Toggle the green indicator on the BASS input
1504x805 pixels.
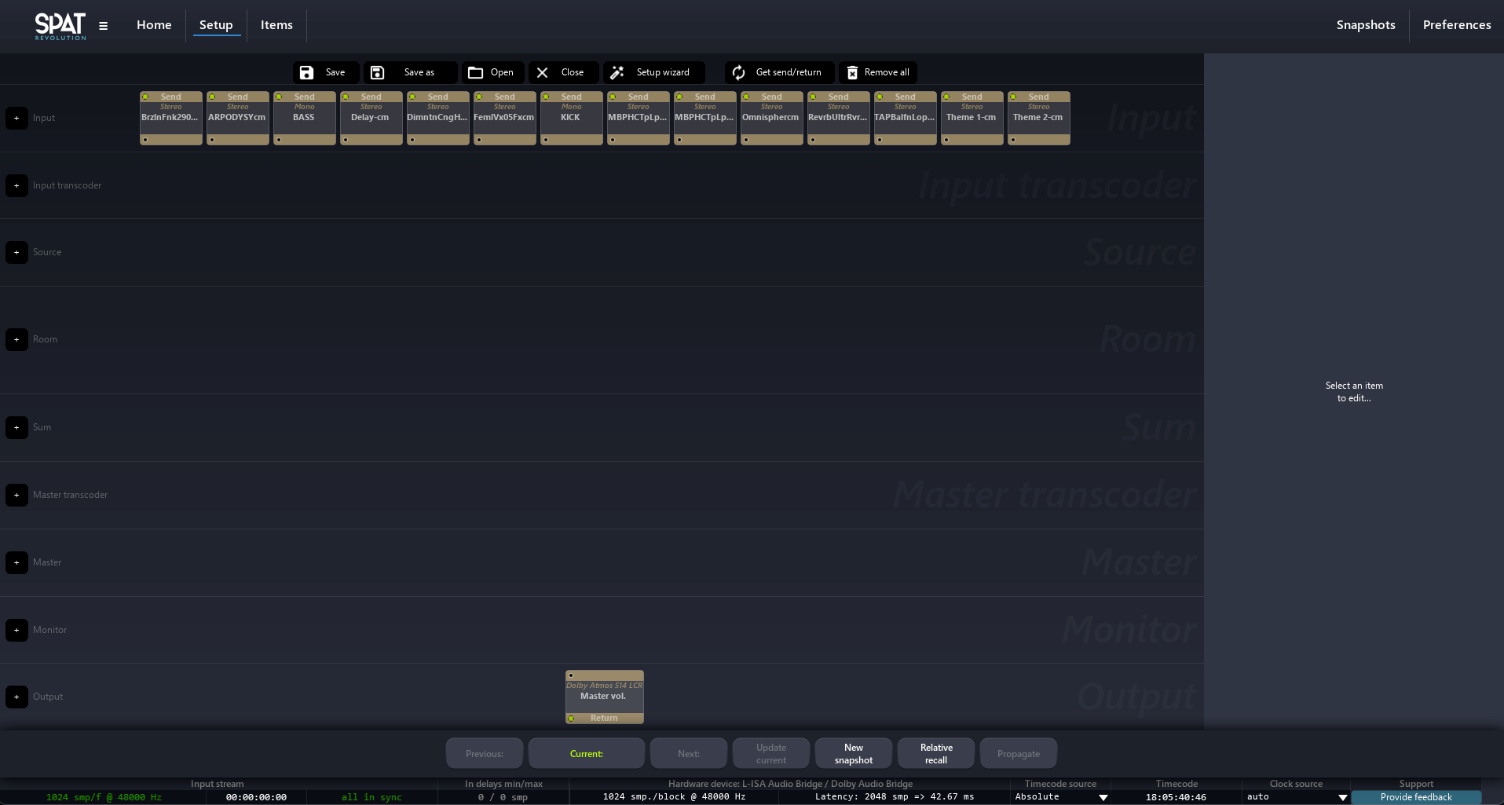[x=279, y=97]
